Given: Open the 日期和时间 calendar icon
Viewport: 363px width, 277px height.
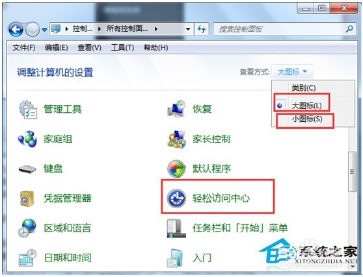Looking at the screenshot, I should (x=27, y=258).
